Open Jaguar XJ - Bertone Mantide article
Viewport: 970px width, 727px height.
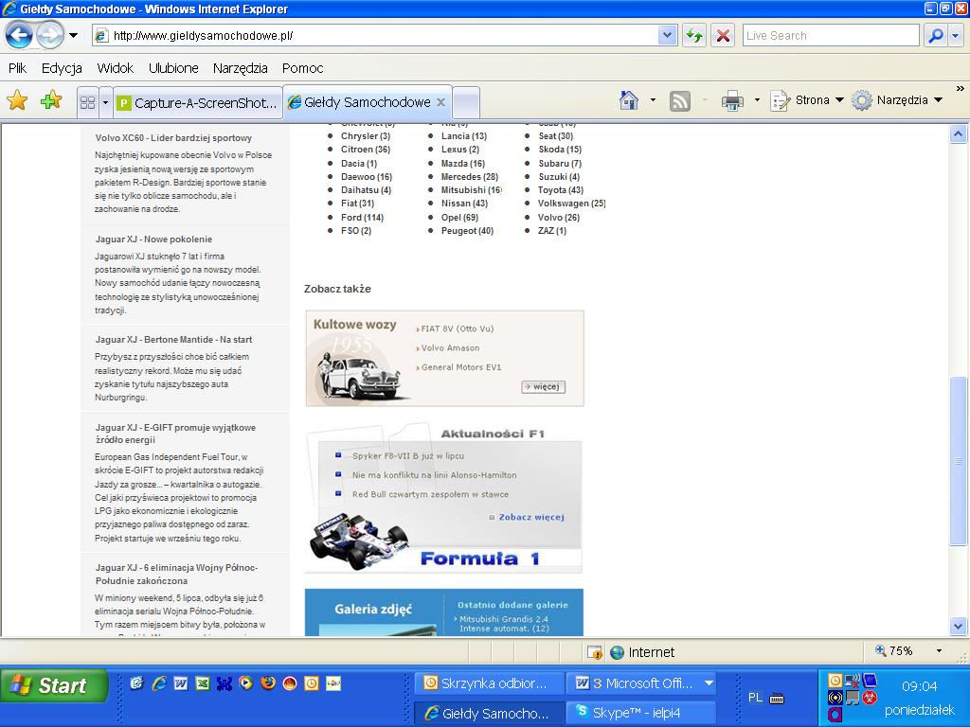coord(173,340)
